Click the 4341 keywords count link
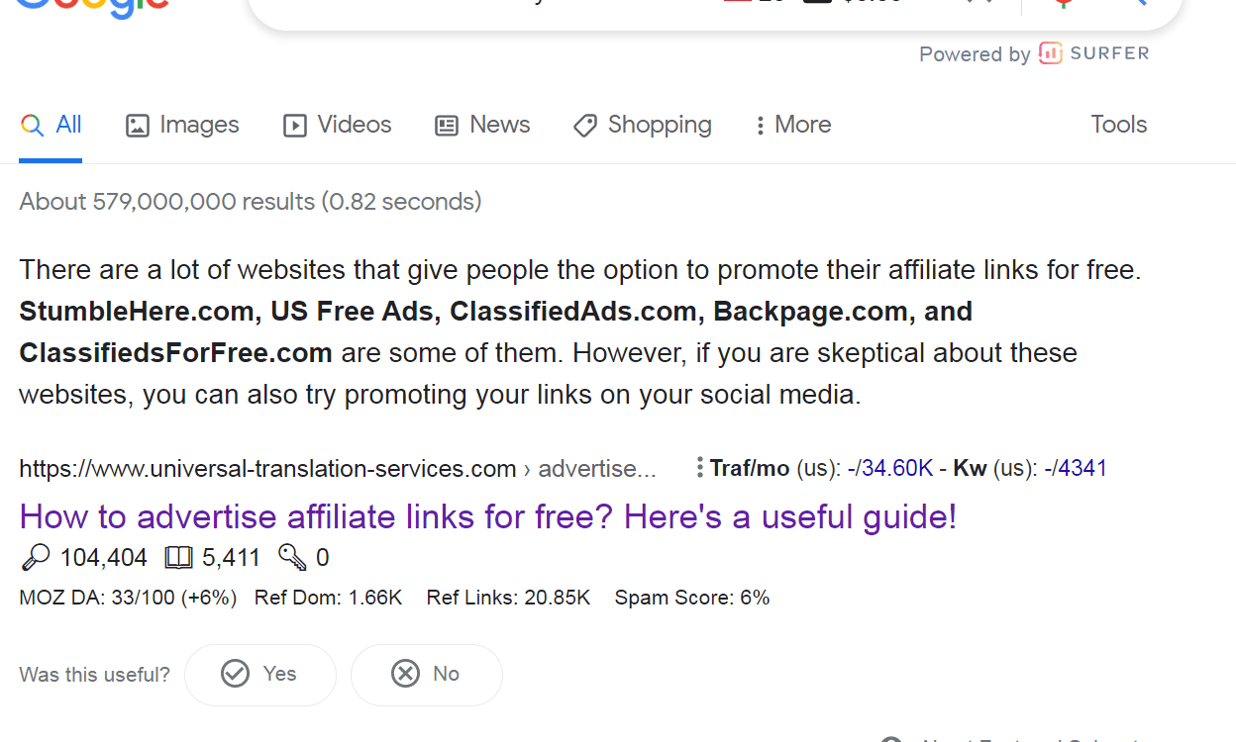Screen dimensions: 1236x742 1080,468
